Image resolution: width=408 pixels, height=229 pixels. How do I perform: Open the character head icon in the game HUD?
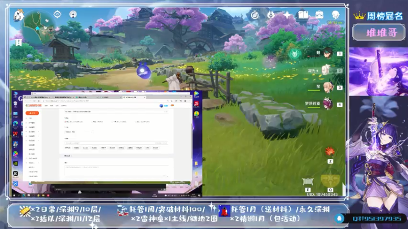coord(336,15)
